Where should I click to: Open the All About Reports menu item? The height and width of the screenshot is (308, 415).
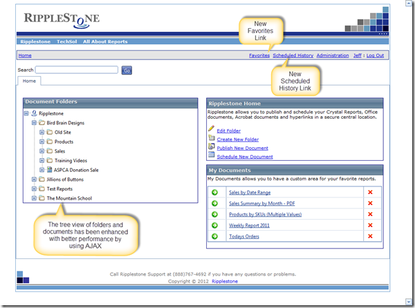click(105, 41)
